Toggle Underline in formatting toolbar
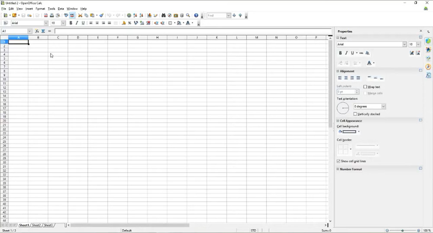 pyautogui.click(x=83, y=23)
